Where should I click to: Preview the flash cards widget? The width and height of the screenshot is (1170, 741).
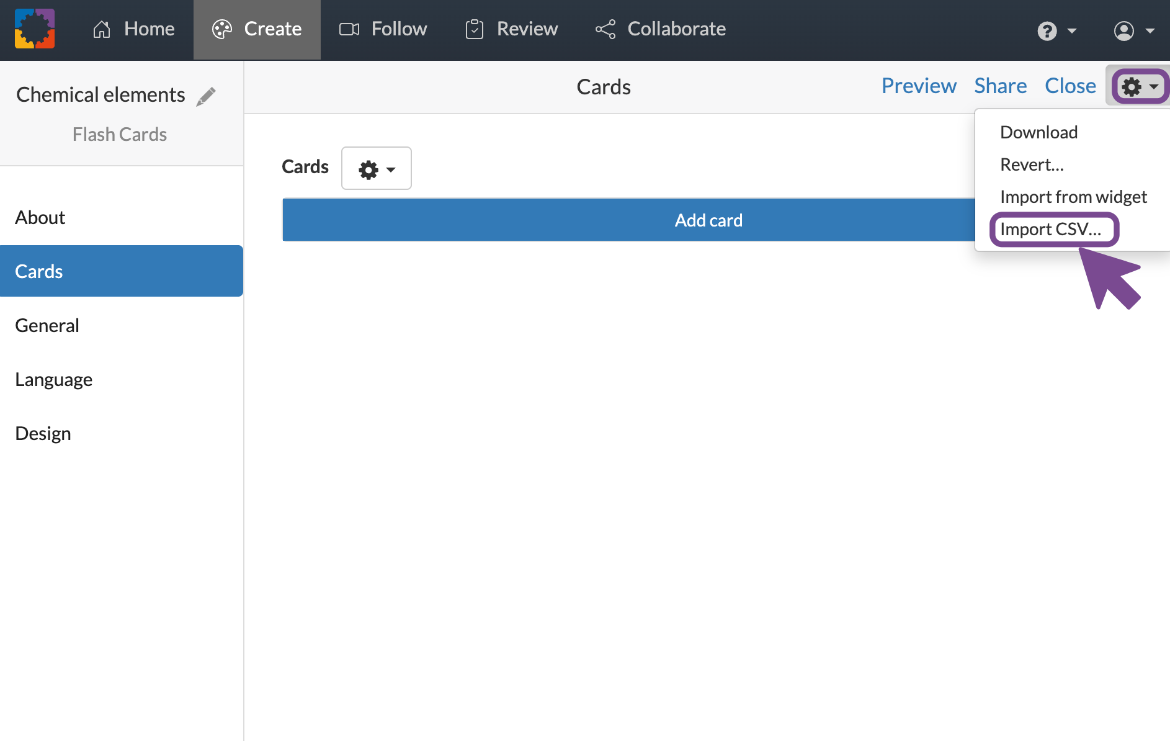click(918, 86)
